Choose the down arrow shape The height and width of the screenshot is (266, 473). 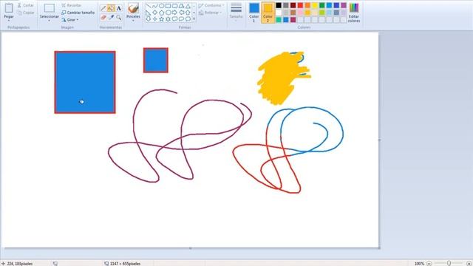pos(148,19)
